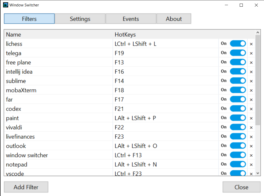Open the Filters tab

29,19
